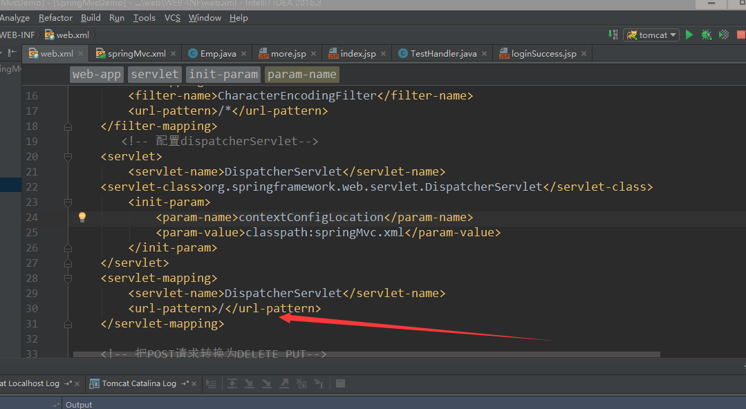
Task: Switch to the more.jsp tab
Action: 288,54
